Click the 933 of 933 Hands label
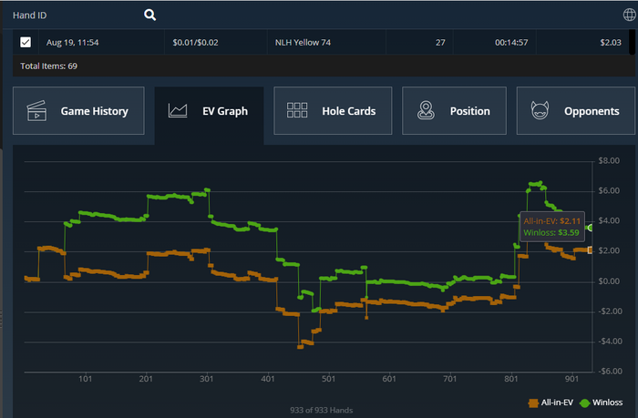This screenshot has height=418, width=638. tap(321, 410)
